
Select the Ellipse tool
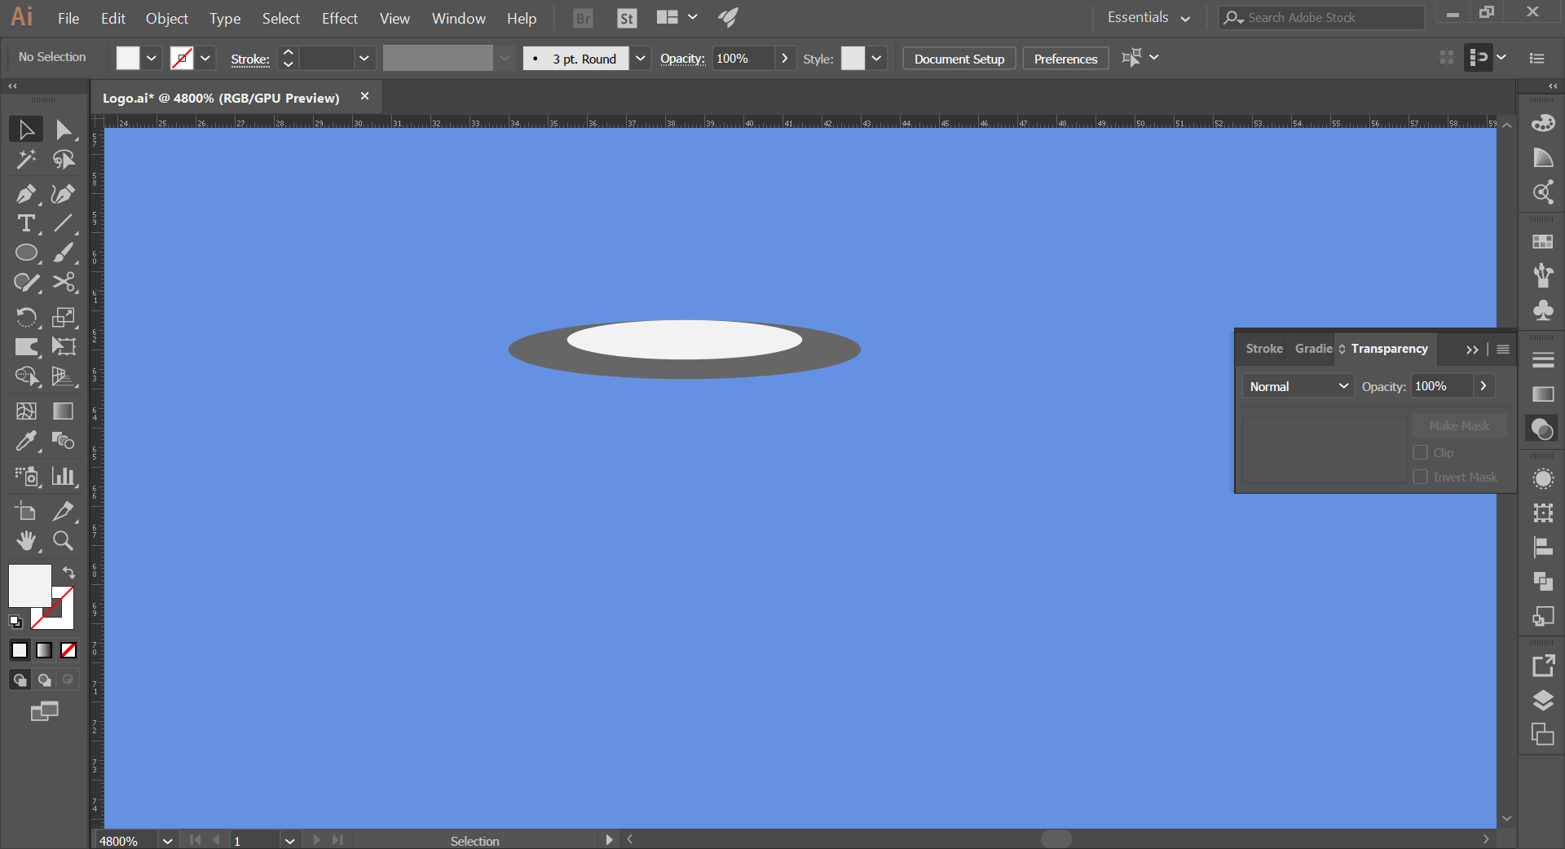(x=26, y=253)
